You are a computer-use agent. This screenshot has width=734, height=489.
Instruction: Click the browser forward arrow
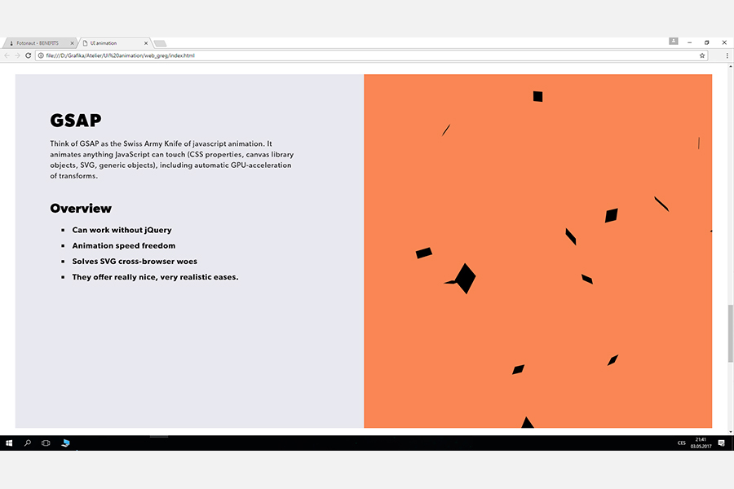(x=18, y=55)
